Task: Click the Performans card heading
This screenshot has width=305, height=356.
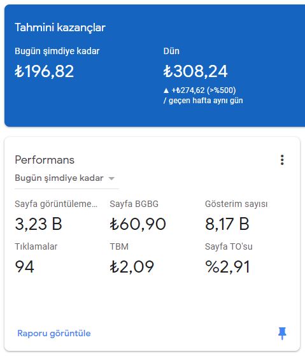Action: click(45, 160)
